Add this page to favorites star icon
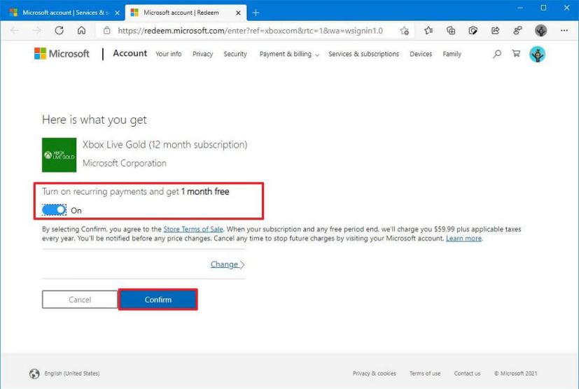The width and height of the screenshot is (579, 389). [x=405, y=31]
